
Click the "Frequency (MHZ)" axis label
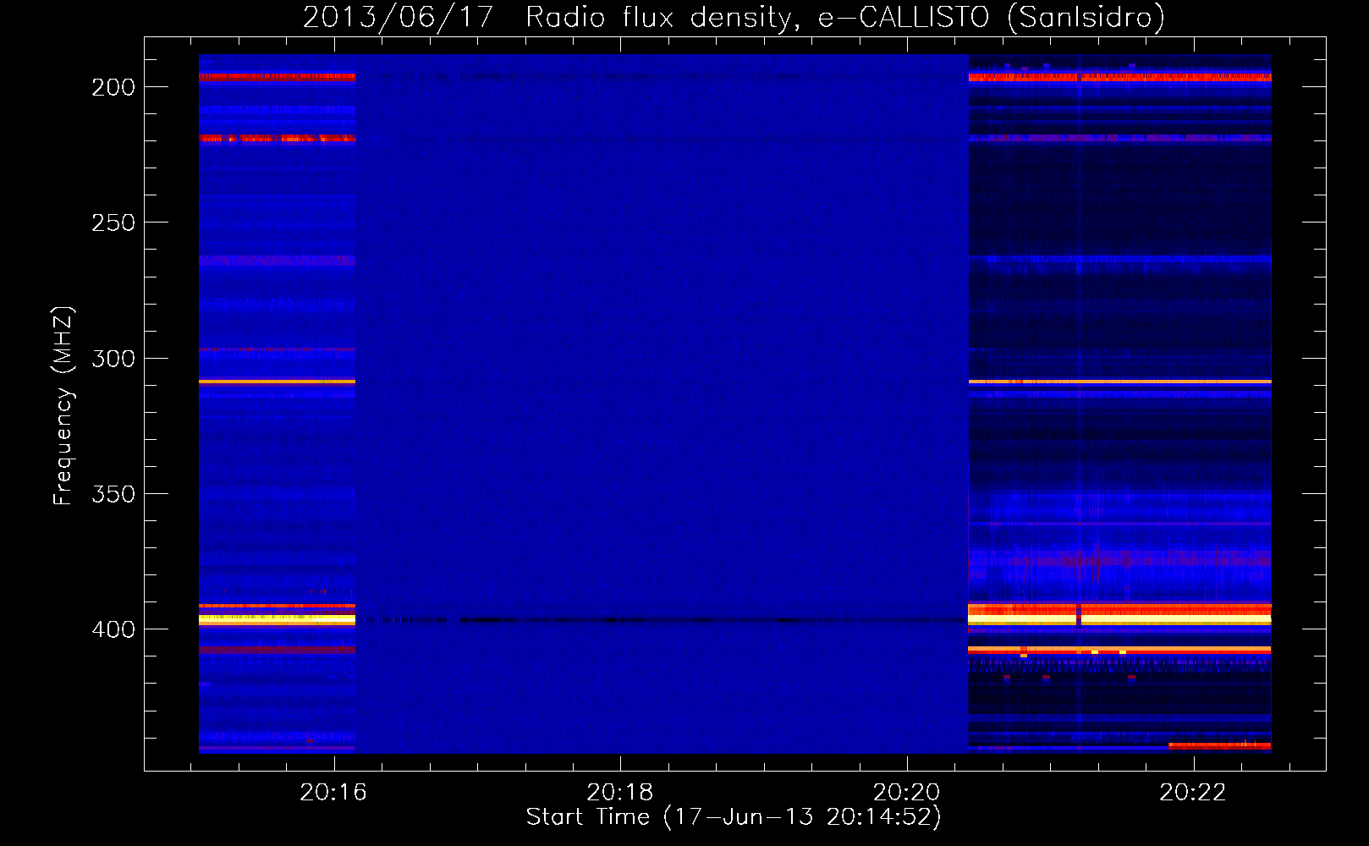(x=63, y=406)
